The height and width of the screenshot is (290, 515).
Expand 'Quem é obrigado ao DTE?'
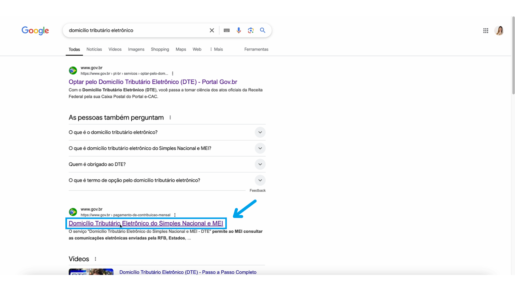167,164
